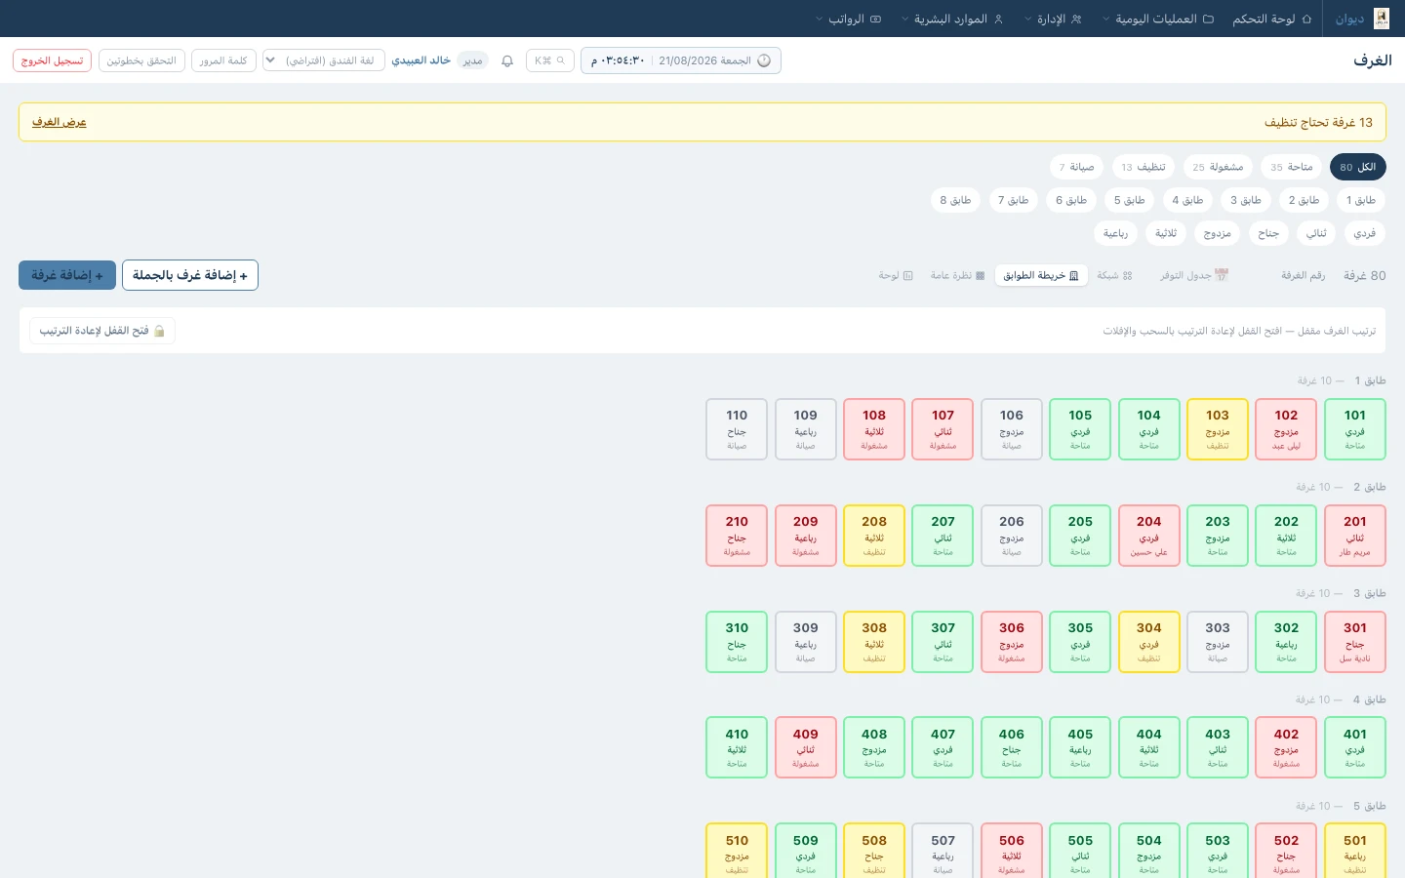Open room card 305
This screenshot has width=1405, height=878.
click(x=1080, y=642)
